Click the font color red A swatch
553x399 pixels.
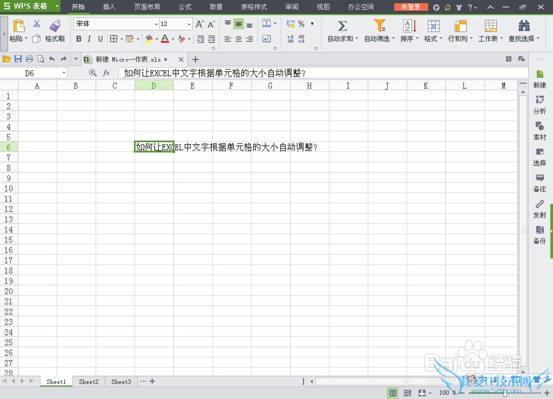[x=164, y=39]
